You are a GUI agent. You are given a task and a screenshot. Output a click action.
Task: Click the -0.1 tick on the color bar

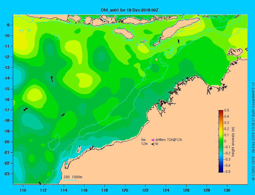[227, 147]
